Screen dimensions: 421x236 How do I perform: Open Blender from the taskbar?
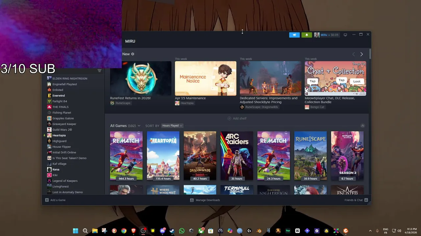pos(259,231)
